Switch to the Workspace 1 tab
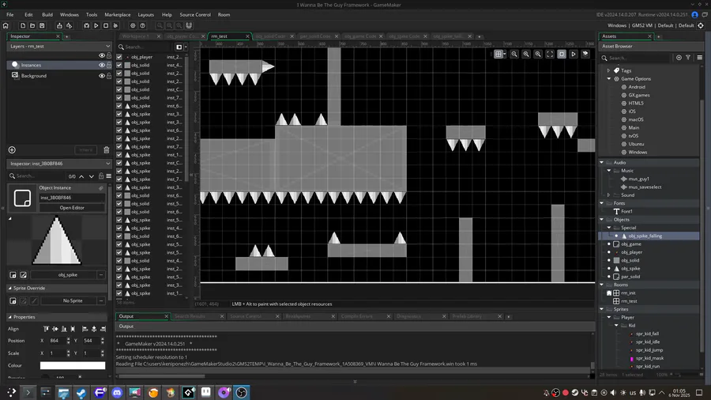Viewport: 711px width, 400px height. pos(135,36)
